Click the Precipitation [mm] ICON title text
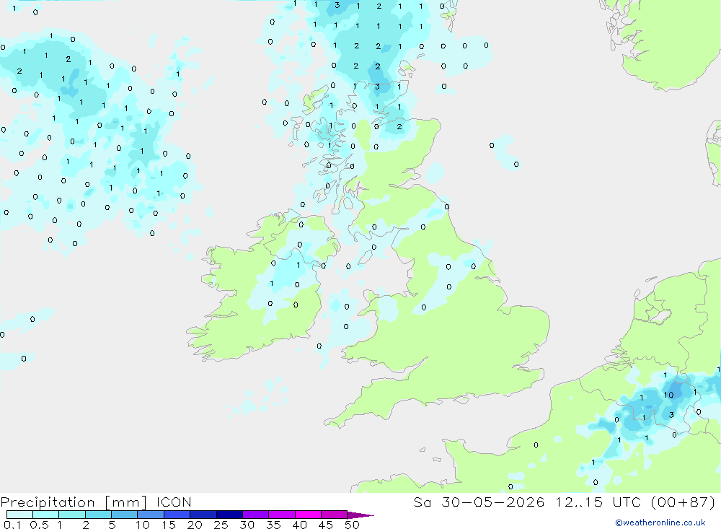 point(96,502)
